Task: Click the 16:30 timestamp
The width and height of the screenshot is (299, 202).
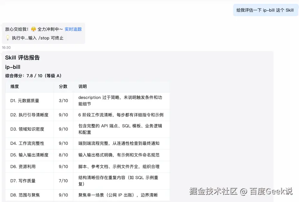Action: click(x=5, y=47)
